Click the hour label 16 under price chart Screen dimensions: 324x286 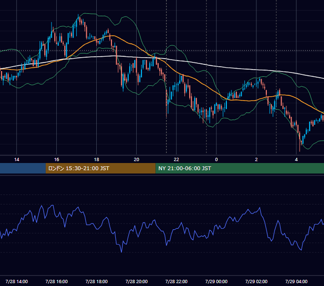pyautogui.click(x=56, y=160)
